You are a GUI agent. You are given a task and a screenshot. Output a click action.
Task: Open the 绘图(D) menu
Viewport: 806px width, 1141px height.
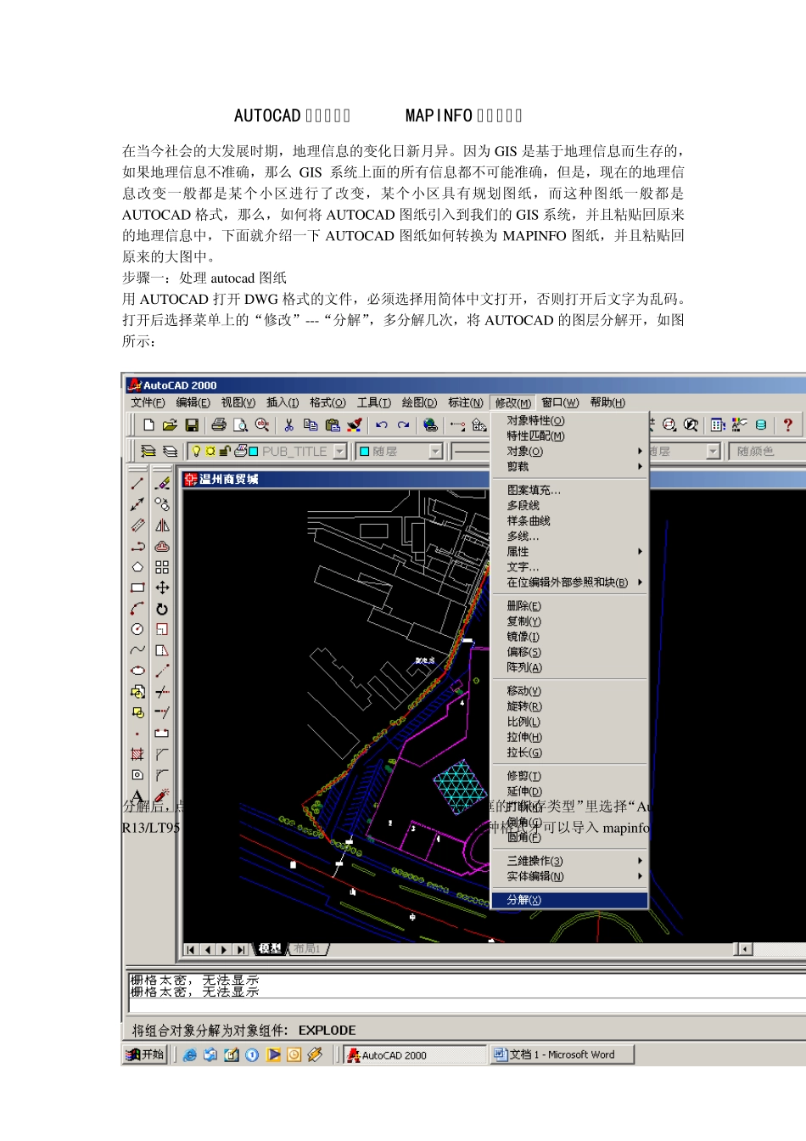419,402
